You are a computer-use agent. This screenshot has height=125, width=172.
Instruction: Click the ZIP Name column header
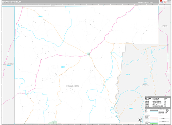point(156,98)
